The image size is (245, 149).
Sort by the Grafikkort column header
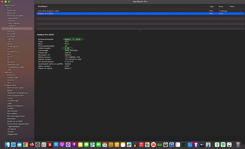[43, 6]
